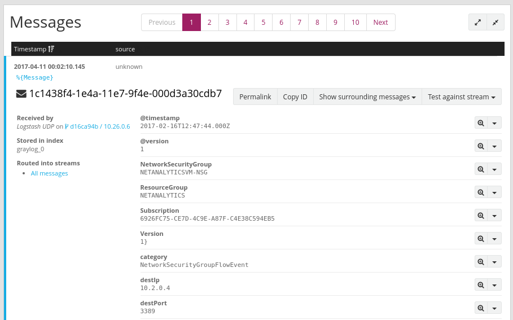Click the Next page button

(x=381, y=22)
